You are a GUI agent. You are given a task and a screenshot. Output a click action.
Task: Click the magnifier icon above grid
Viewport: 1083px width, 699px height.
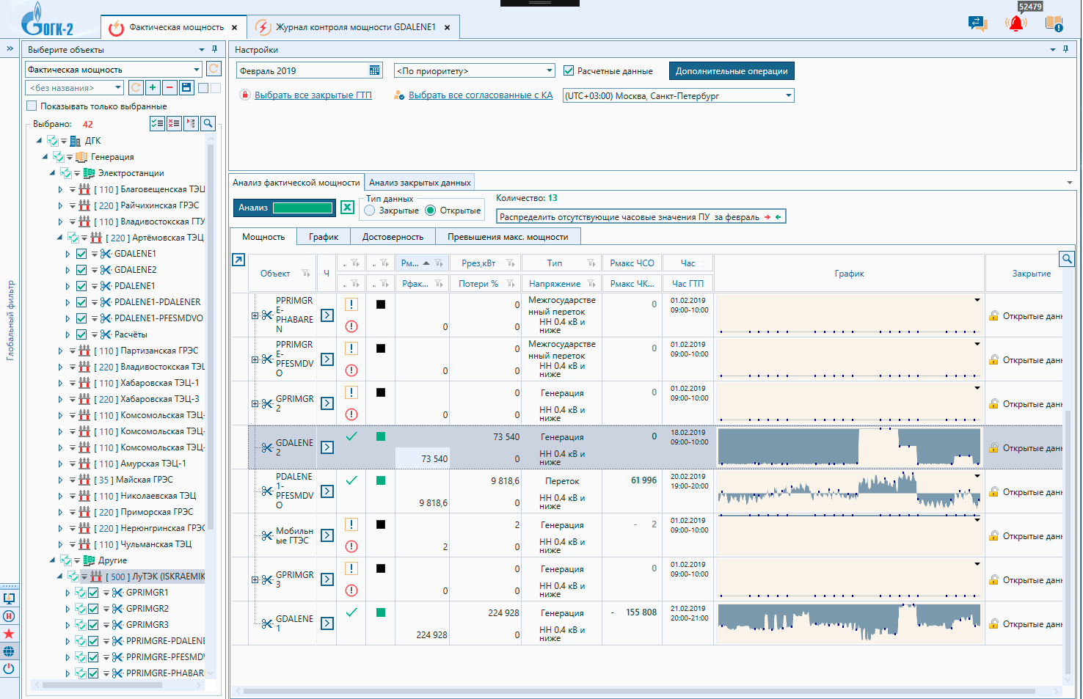[1067, 259]
